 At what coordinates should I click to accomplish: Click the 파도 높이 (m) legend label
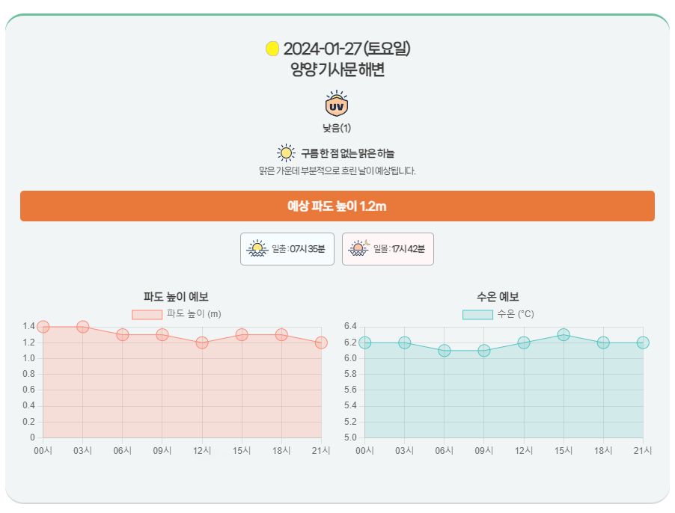pos(194,314)
